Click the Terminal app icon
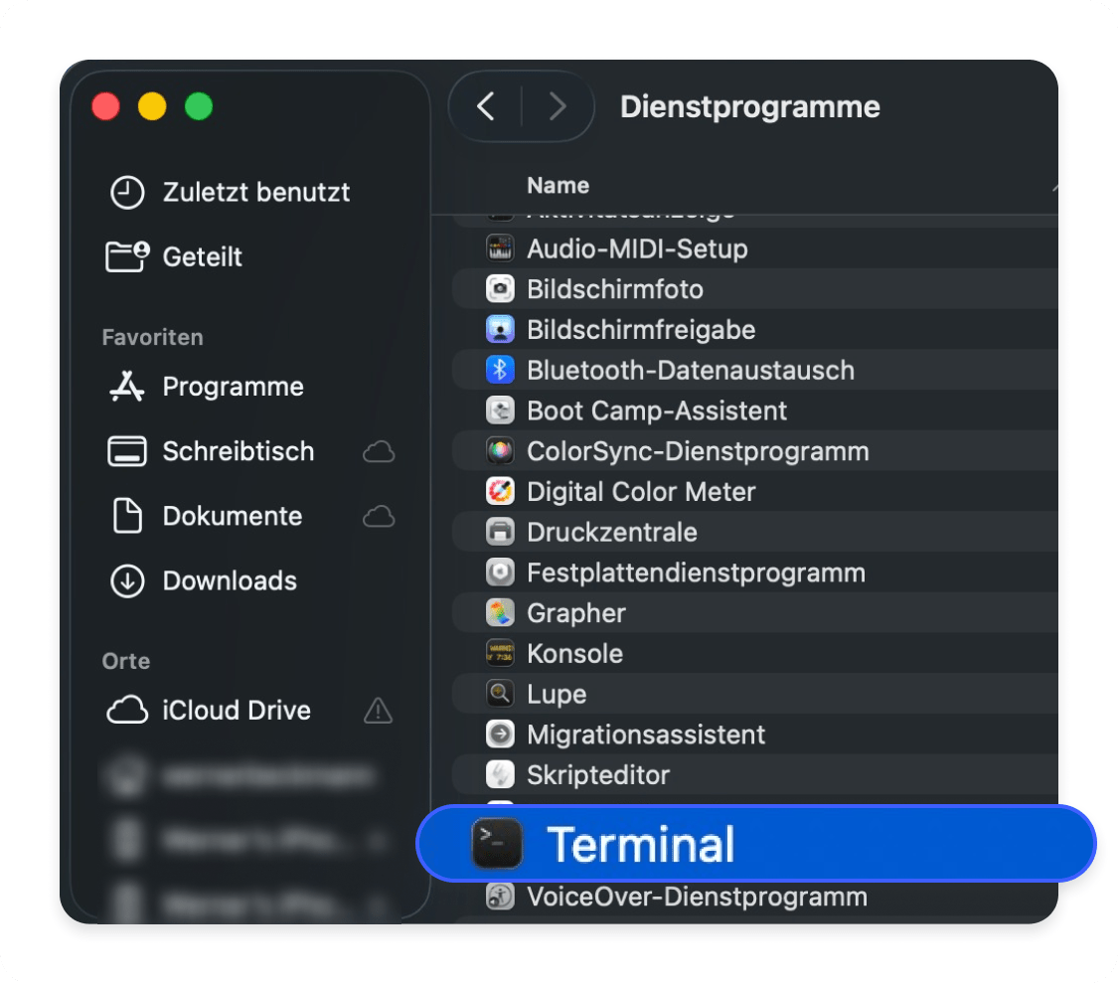Image resolution: width=1118 pixels, height=984 pixels. (496, 845)
